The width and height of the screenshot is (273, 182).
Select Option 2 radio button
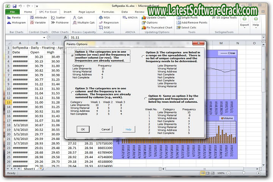[143, 56]
